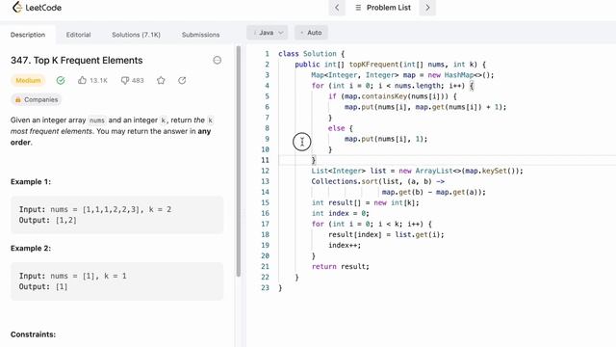
Task: Click the 13.1K likes count
Action: point(98,80)
